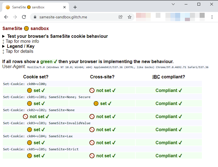This screenshot has height=167, width=218.
Task: Share this page using the share icon
Action: [x=121, y=17]
